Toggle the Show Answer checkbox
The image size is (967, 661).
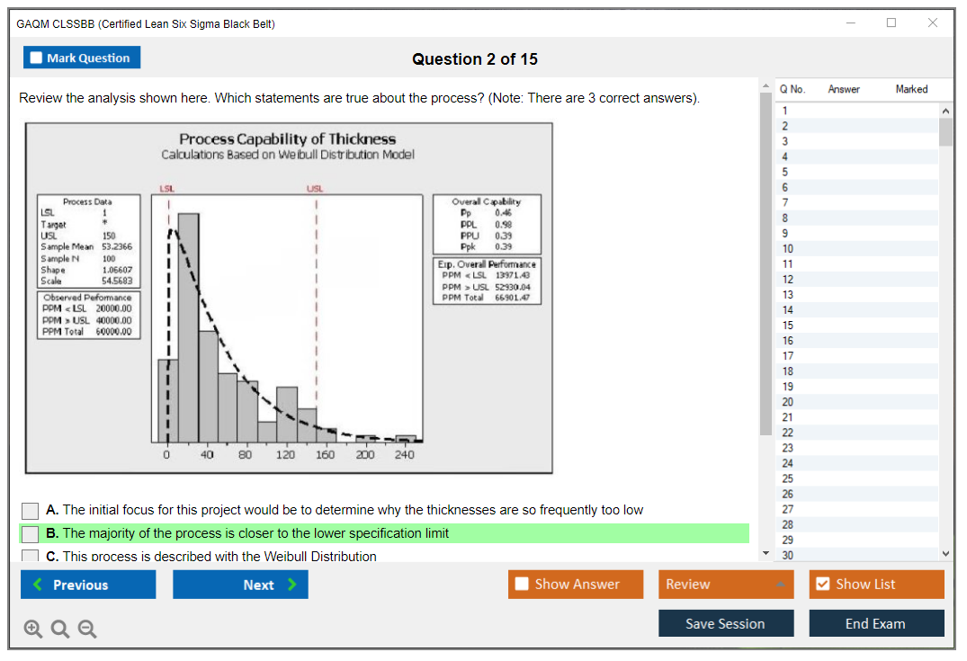[522, 585]
